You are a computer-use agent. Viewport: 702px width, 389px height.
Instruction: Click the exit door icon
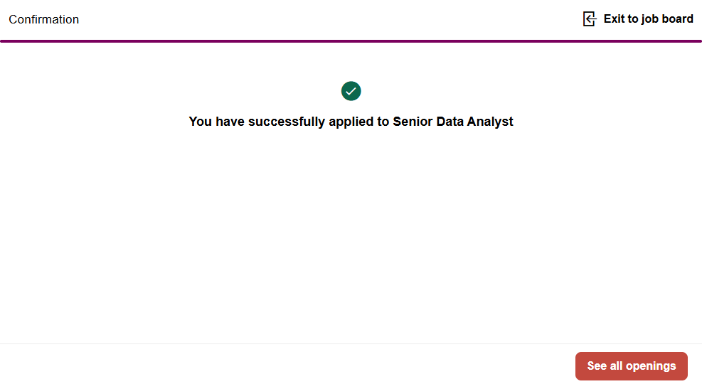click(589, 19)
